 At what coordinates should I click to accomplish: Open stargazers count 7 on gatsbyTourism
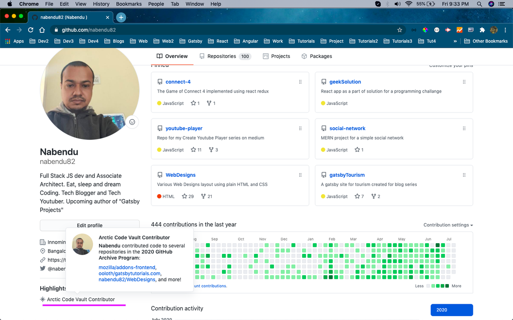tap(359, 196)
